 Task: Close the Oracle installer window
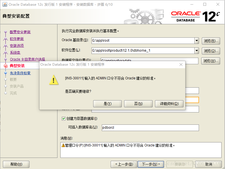tap(218, 5)
